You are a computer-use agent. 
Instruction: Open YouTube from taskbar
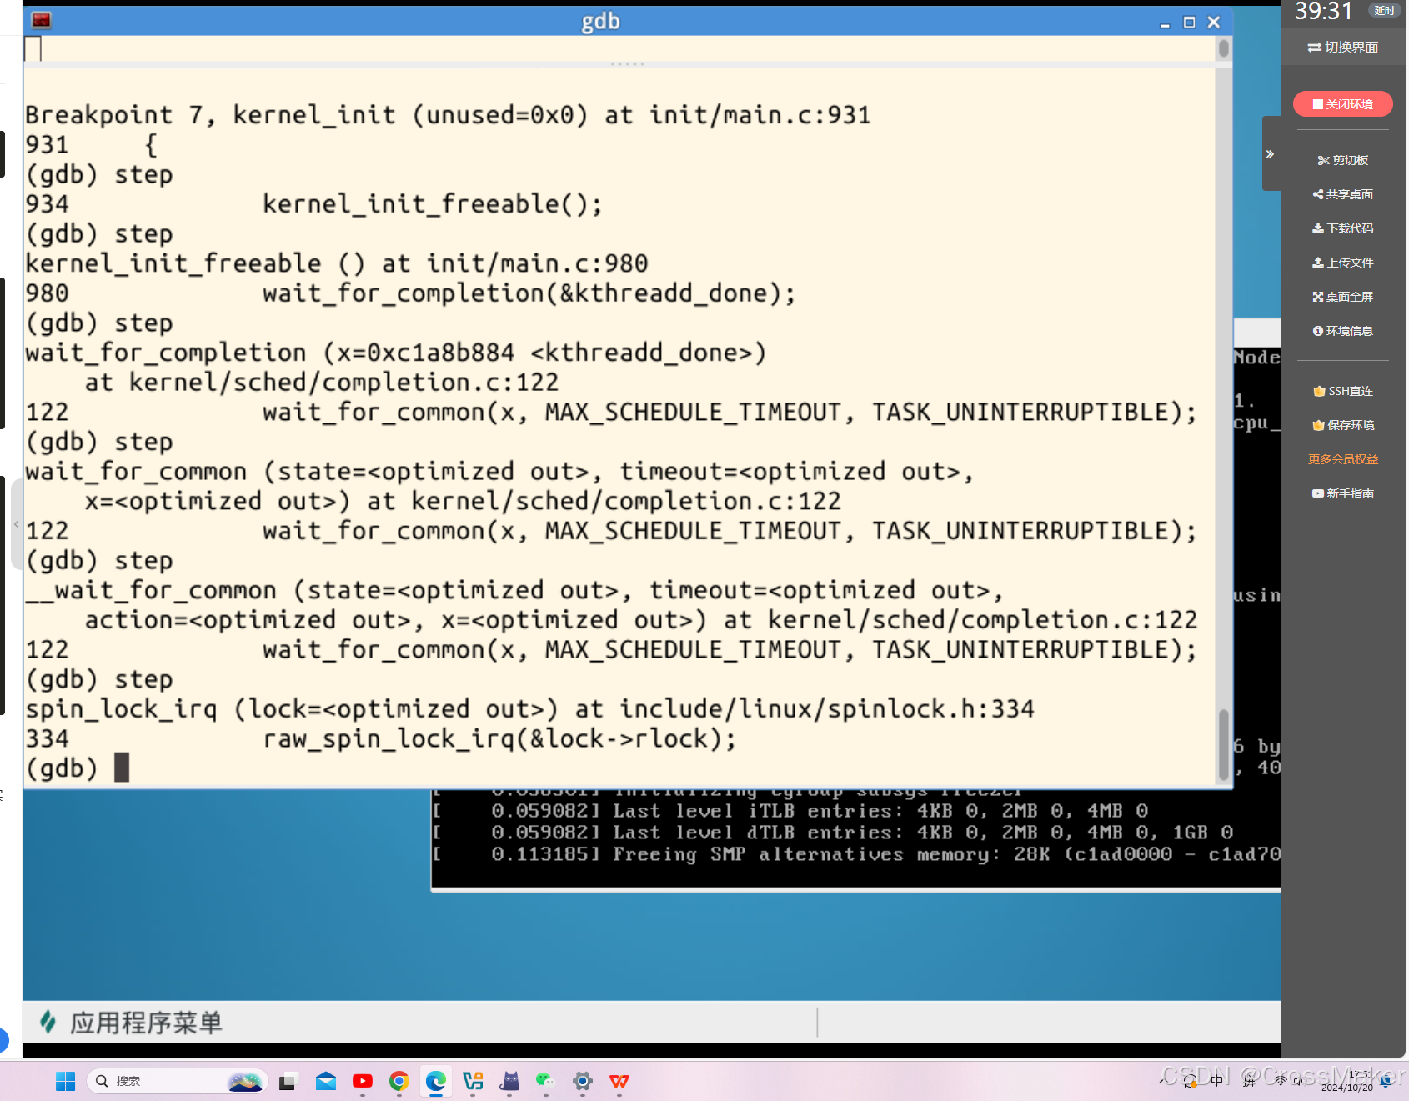tap(363, 1081)
